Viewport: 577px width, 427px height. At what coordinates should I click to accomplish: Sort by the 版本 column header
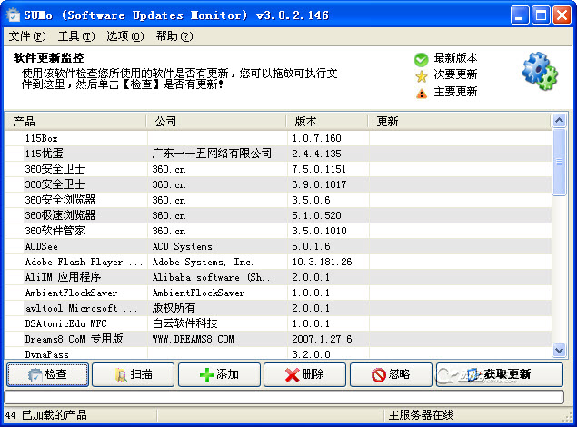pos(327,122)
